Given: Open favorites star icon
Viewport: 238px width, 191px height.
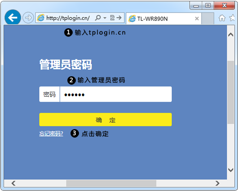Looking at the screenshot, I should tap(232, 18).
